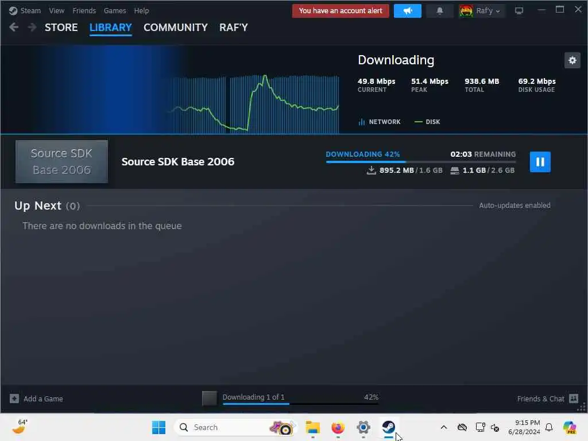Click the cloud sync-off tray icon
Viewport: 588px width, 441px height.
tap(462, 427)
